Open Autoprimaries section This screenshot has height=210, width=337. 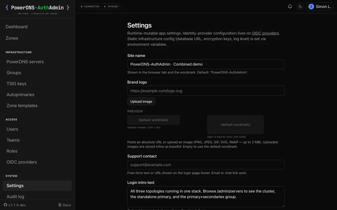(x=20, y=94)
